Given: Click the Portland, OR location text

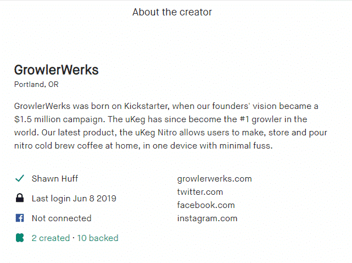Looking at the screenshot, I should point(36,85).
